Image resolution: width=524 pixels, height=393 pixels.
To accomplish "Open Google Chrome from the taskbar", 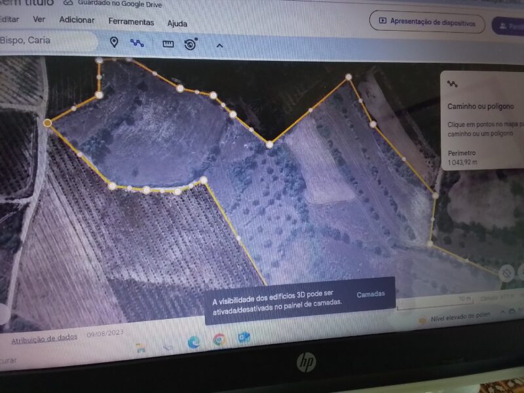I will 219,340.
